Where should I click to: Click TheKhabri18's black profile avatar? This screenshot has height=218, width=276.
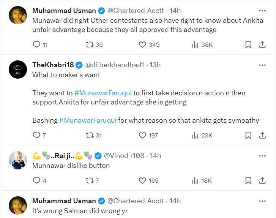tap(17, 69)
